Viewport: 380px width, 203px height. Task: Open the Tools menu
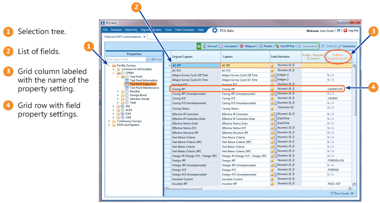[168, 30]
